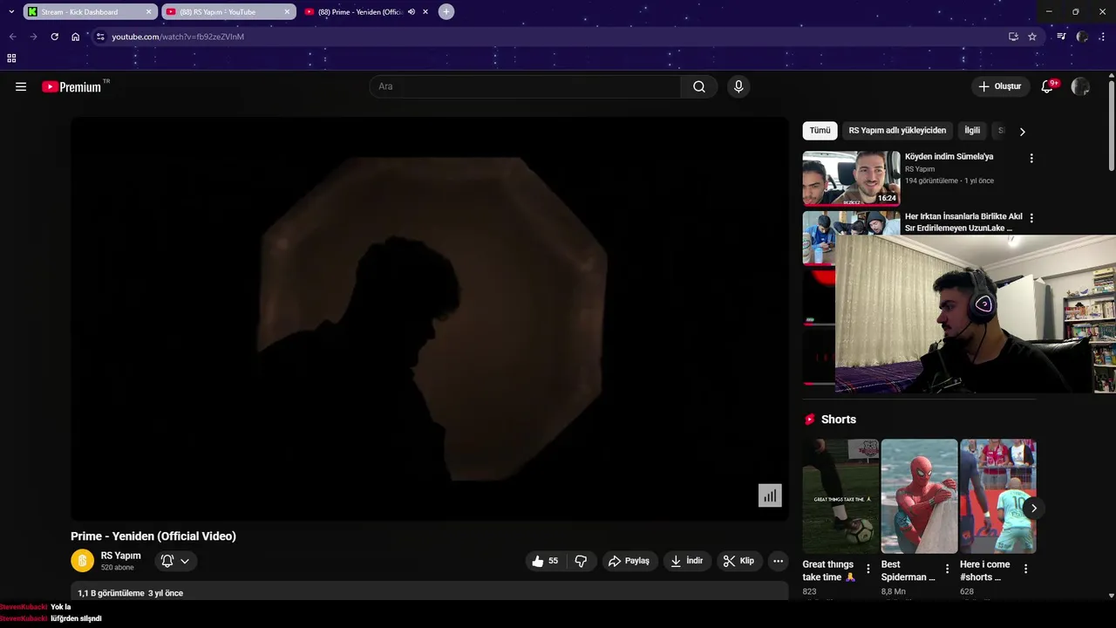Go back in browser history
This screenshot has width=1116, height=628.
pyautogui.click(x=12, y=37)
